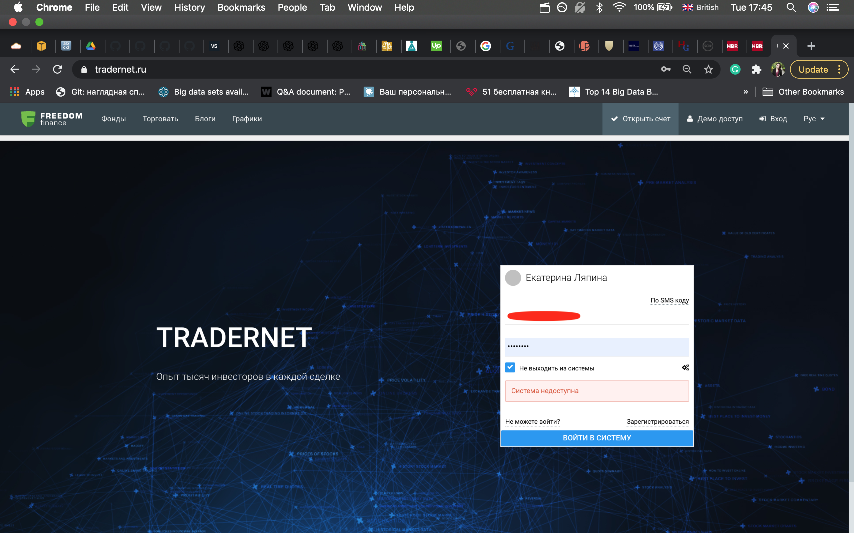Open the Фонды menu item
The width and height of the screenshot is (854, 533).
coord(113,119)
